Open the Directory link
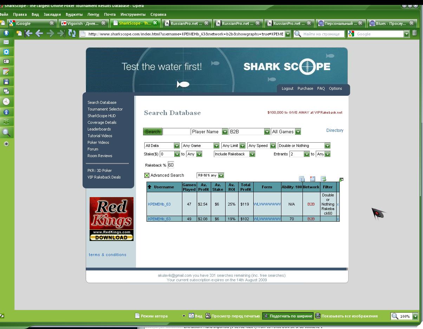This screenshot has width=423, height=329. point(335,130)
